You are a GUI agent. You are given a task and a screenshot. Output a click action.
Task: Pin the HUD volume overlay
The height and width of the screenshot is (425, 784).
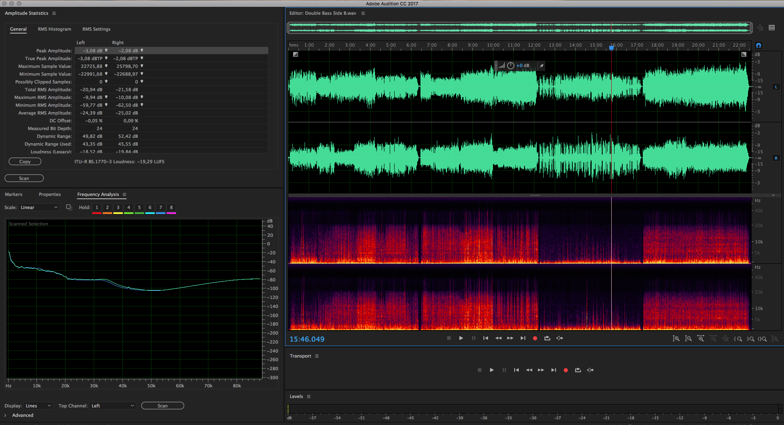click(x=541, y=66)
